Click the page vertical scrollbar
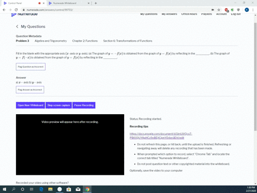The width and height of the screenshot is (257, 193). (x=255, y=77)
